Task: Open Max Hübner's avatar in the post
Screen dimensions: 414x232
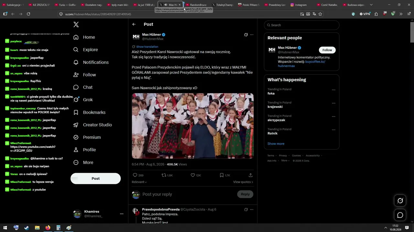Action: [136, 37]
